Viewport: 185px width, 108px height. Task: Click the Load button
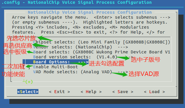pos(154,92)
